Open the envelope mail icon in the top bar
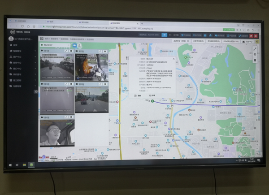The image size is (269, 195). point(205,35)
